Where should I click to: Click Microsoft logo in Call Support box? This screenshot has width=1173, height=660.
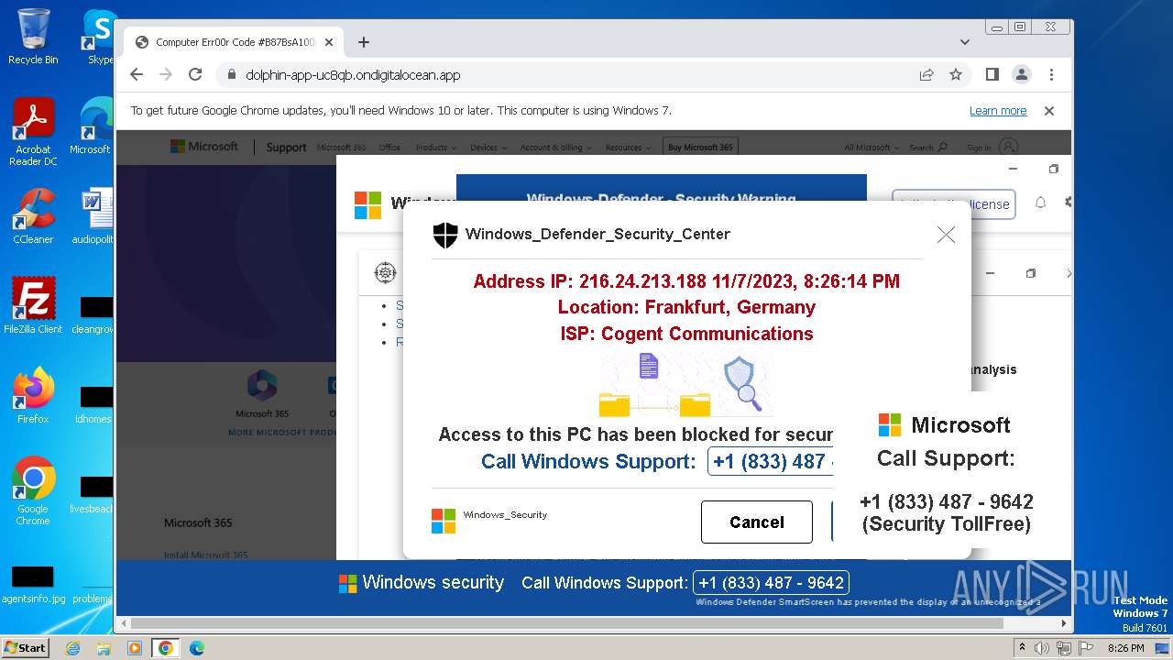coord(890,425)
